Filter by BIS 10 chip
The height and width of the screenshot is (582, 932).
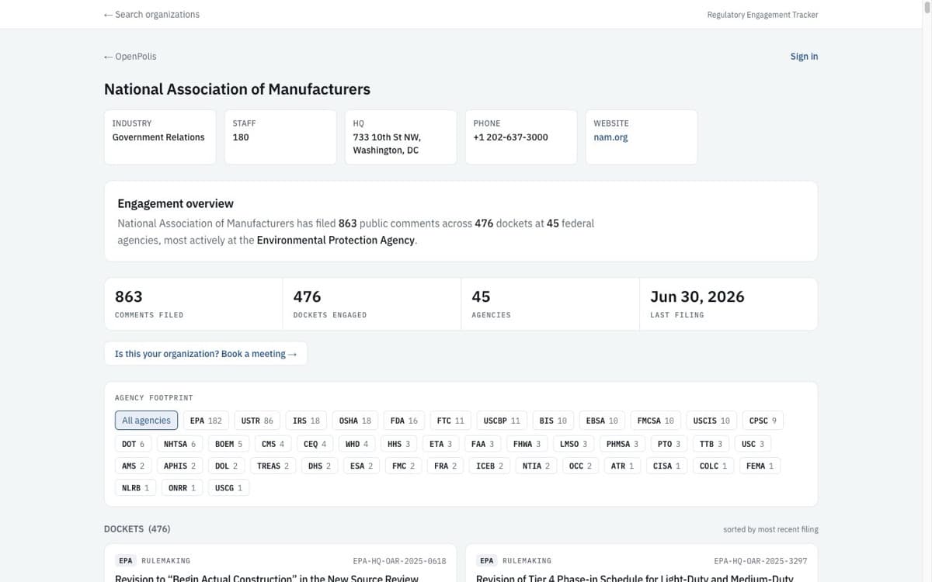(553, 421)
